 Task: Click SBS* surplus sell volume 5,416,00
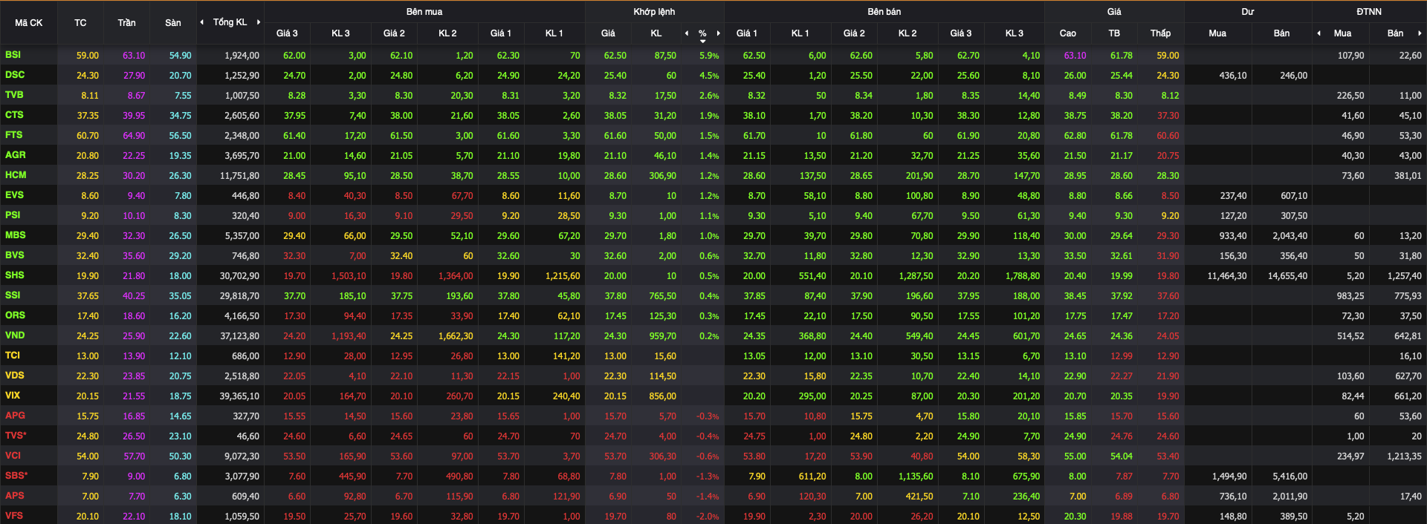[x=1290, y=476]
